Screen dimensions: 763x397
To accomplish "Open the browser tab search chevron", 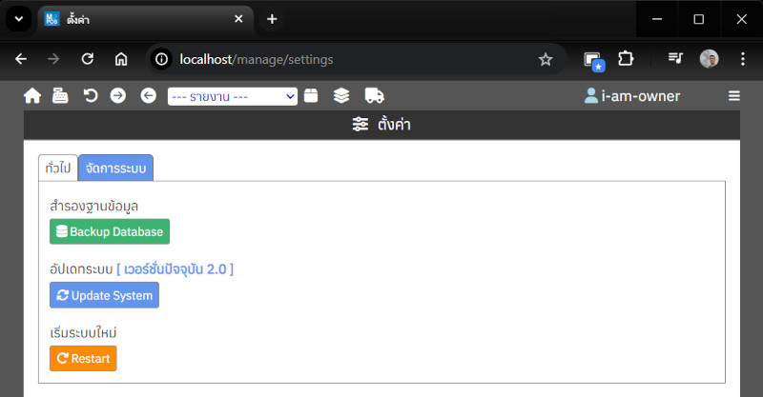I will pos(18,19).
